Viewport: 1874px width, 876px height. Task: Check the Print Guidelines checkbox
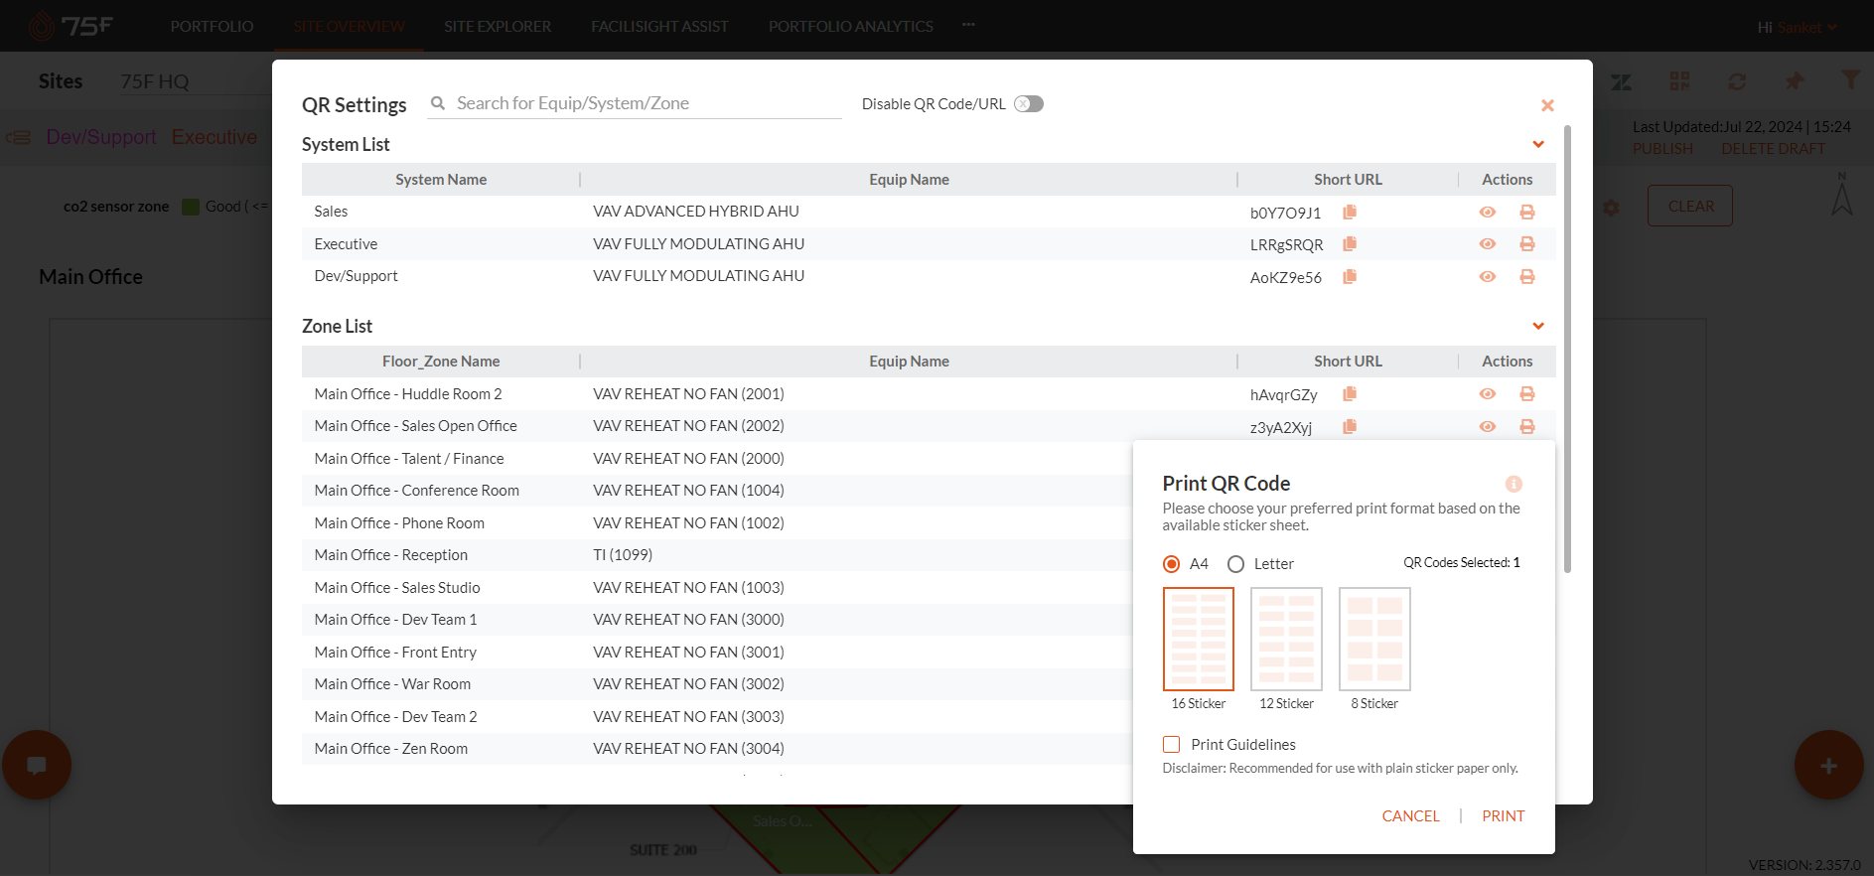[1172, 745]
